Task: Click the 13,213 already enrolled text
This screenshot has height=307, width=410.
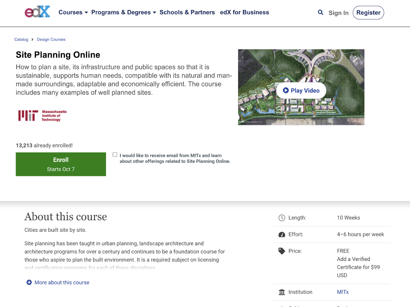Action: pos(44,146)
